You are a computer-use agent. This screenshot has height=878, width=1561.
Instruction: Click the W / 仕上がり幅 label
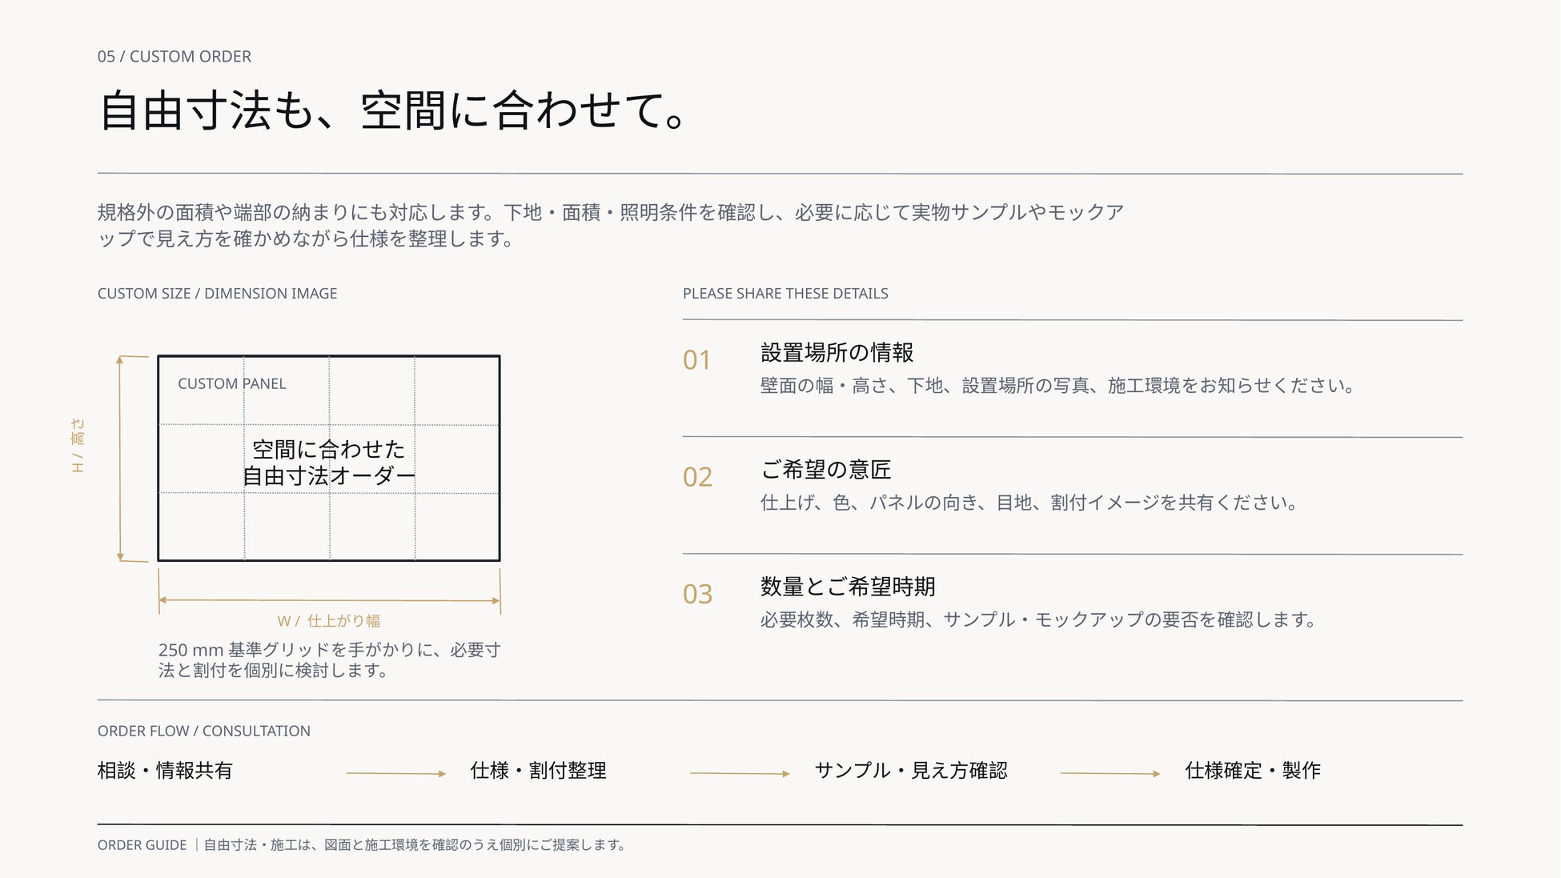click(329, 620)
